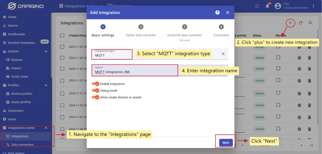Open Home in the sidebar
This screenshot has width=322, height=154.
[x=26, y=17]
